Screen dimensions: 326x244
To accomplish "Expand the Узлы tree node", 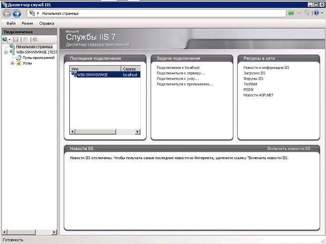I will point(12,63).
